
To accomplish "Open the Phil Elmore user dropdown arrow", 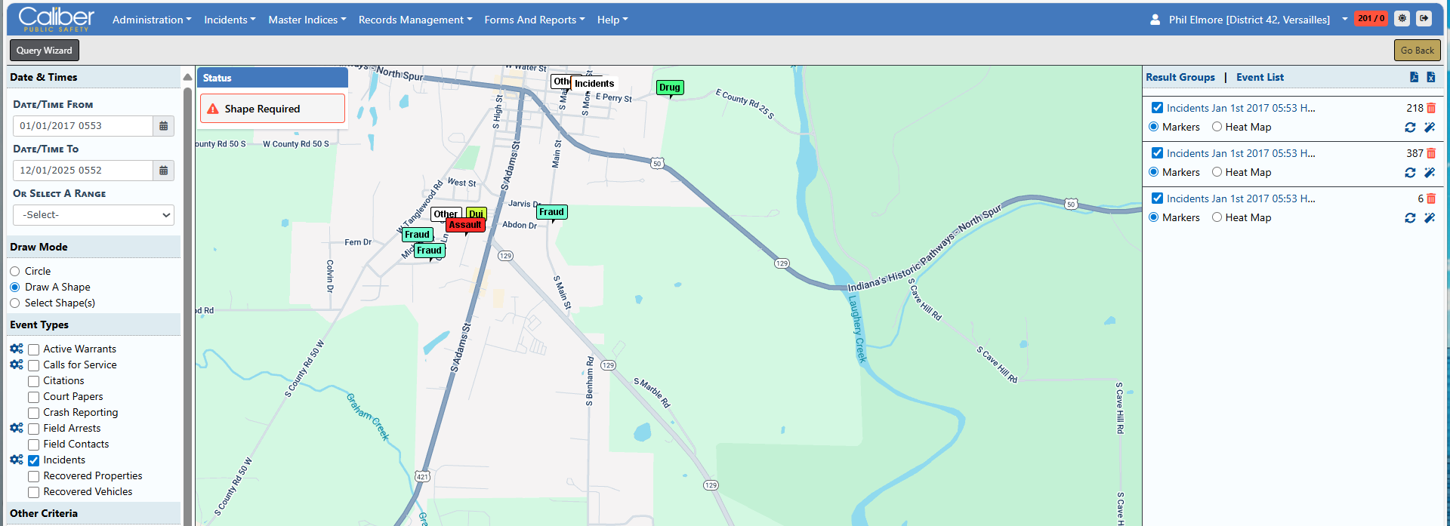I will [1345, 19].
